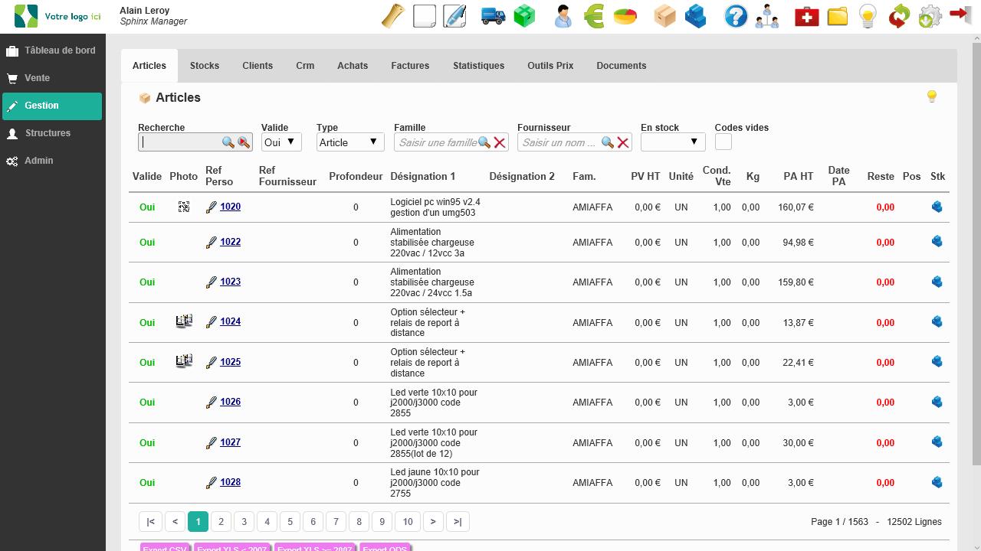Open the Achats tab
Screen dimensions: 981x551
pos(353,66)
